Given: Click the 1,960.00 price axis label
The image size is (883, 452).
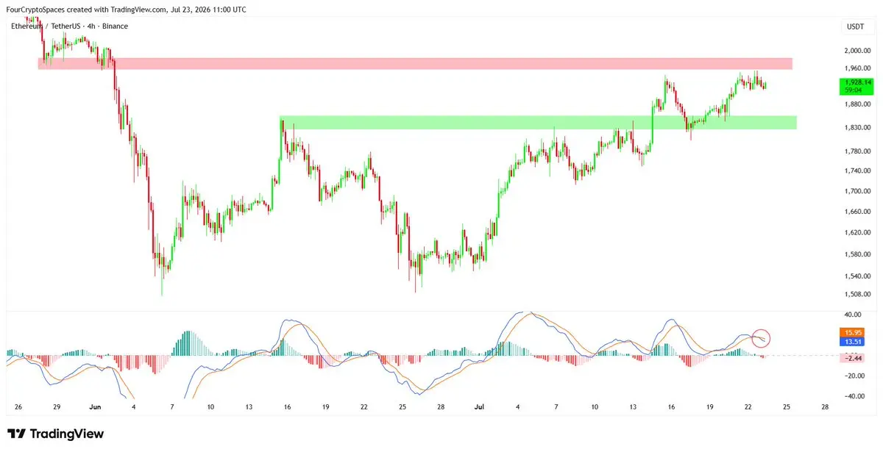Looking at the screenshot, I should (x=857, y=69).
